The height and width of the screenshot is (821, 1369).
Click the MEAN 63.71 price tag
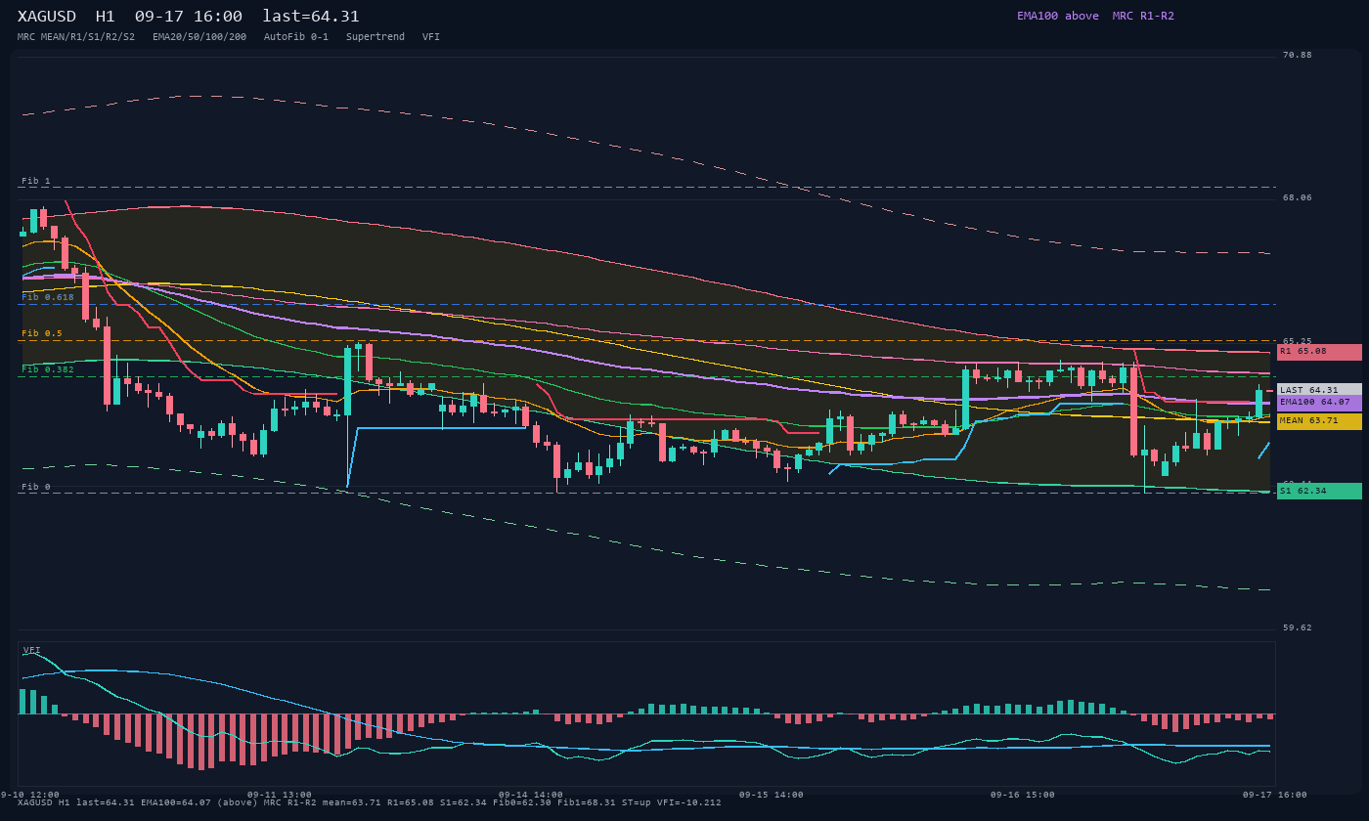tap(1319, 421)
